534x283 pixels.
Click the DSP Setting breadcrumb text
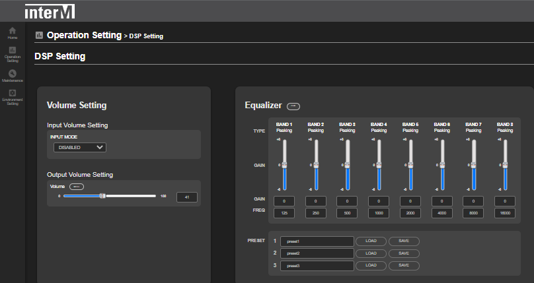pyautogui.click(x=146, y=36)
